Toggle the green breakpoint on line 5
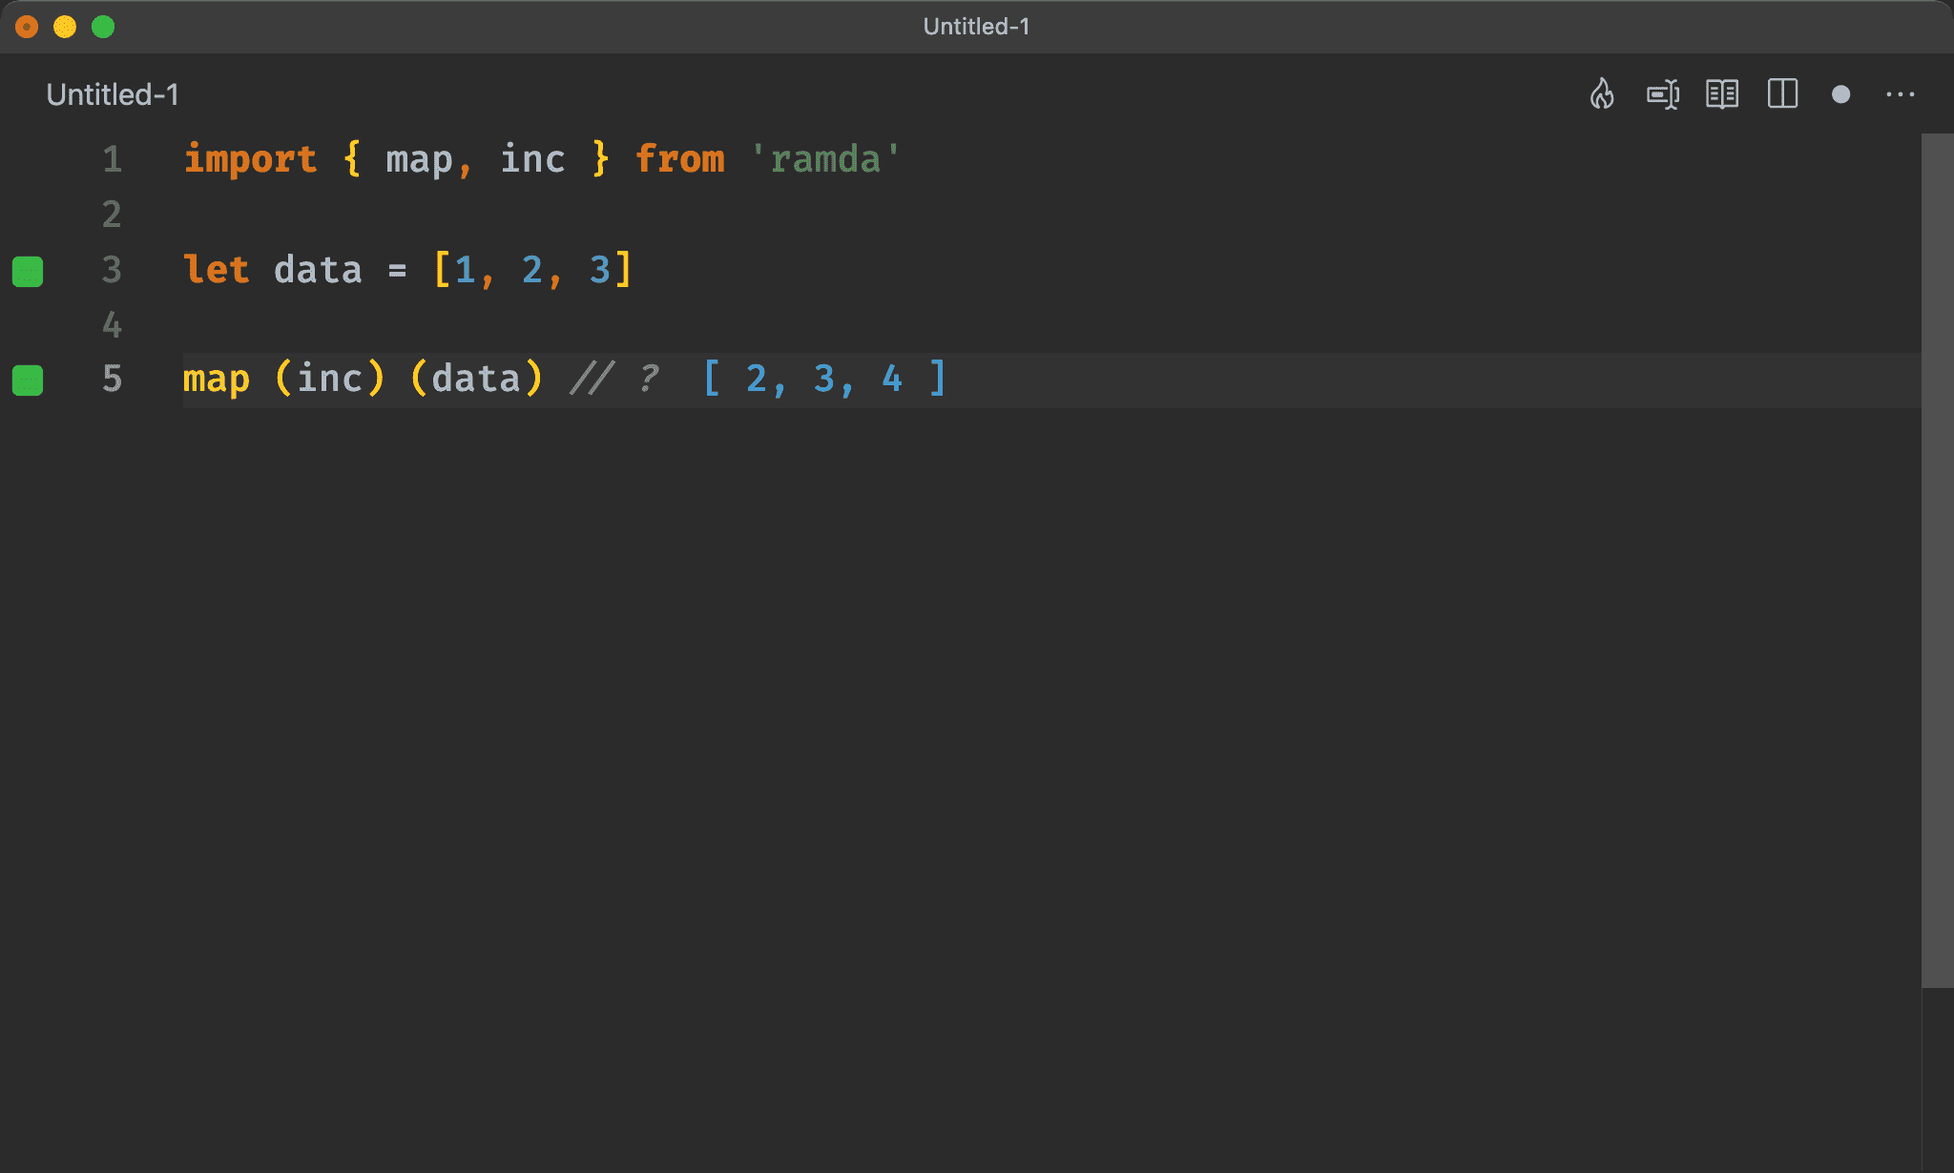 (x=31, y=380)
